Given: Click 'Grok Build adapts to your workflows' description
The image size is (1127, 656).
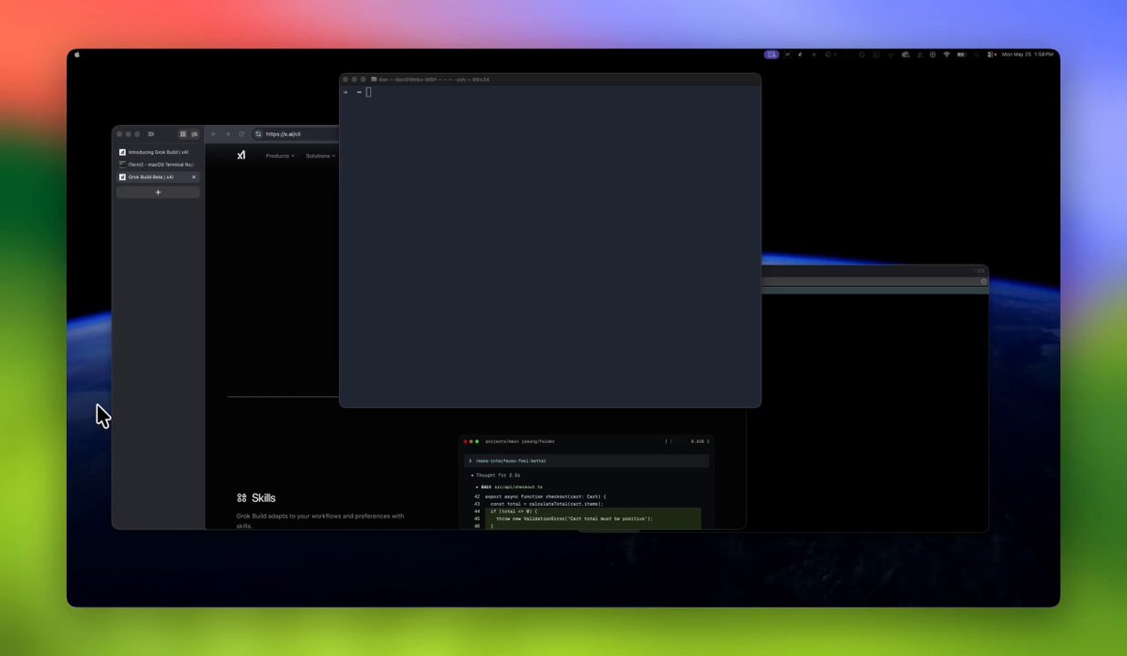Looking at the screenshot, I should click(x=320, y=521).
